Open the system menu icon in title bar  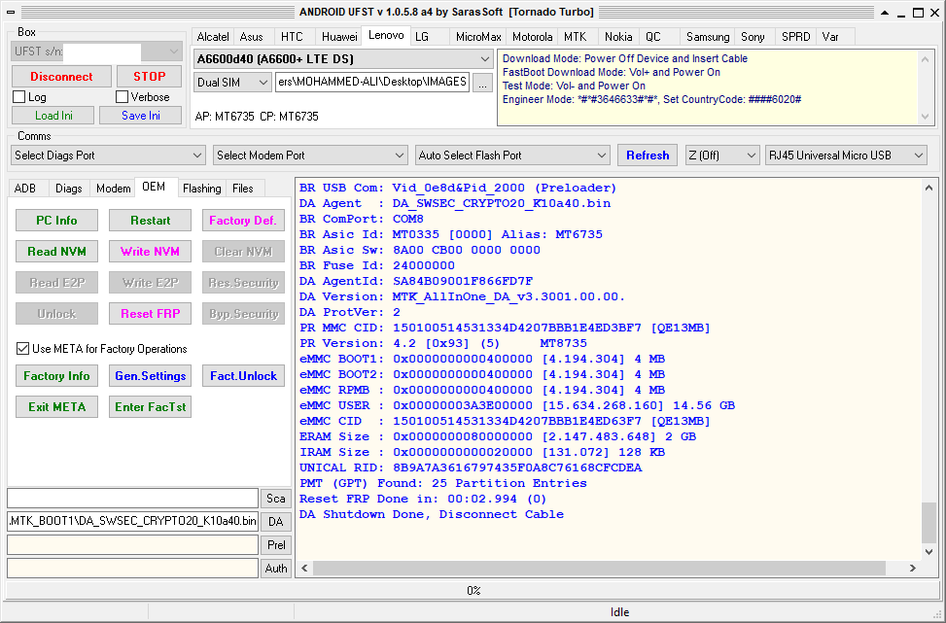(x=11, y=12)
